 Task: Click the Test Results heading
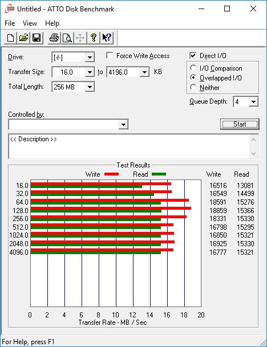tap(133, 165)
